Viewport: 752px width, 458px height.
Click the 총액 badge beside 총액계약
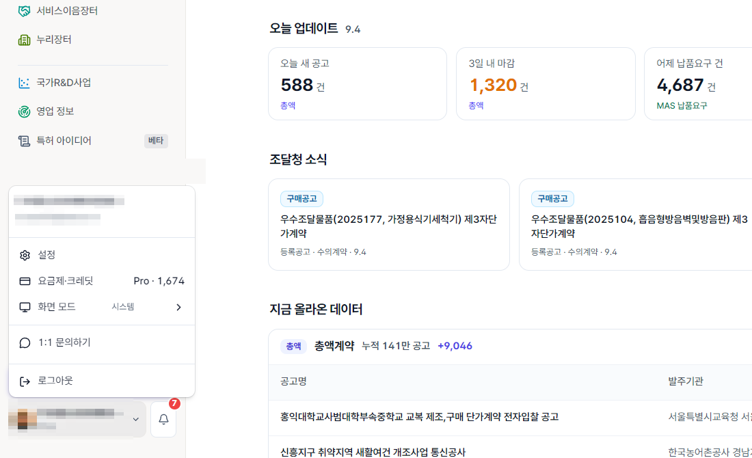(x=293, y=347)
